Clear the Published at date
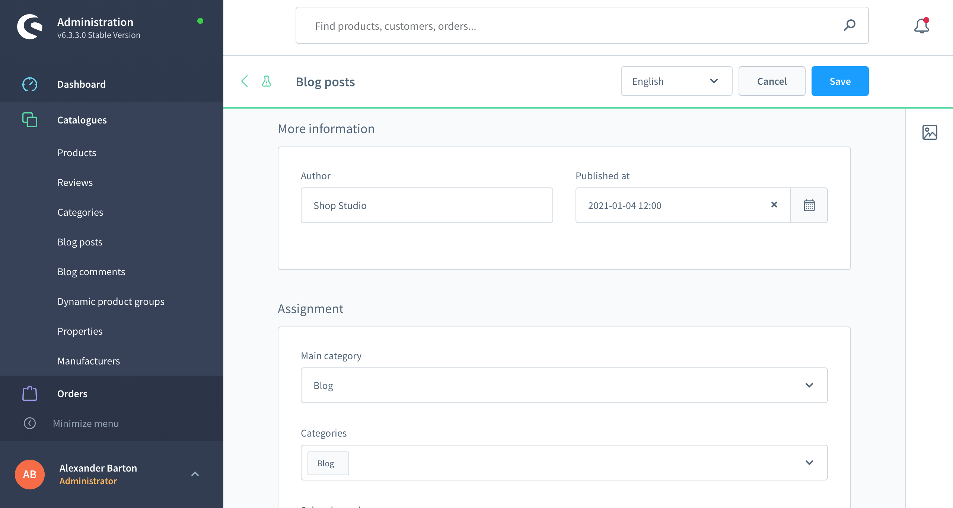 pyautogui.click(x=774, y=205)
